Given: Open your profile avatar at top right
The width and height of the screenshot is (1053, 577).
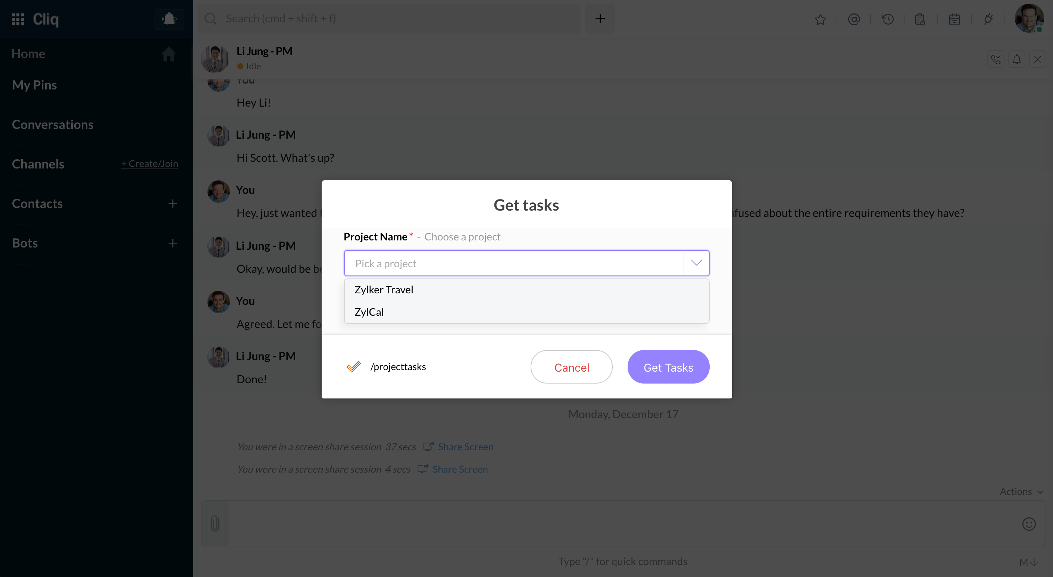Looking at the screenshot, I should (x=1029, y=18).
